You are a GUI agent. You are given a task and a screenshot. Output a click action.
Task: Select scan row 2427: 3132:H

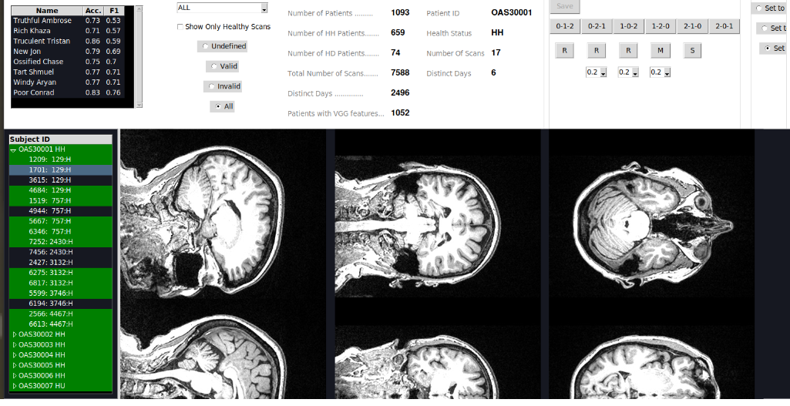[60, 263]
